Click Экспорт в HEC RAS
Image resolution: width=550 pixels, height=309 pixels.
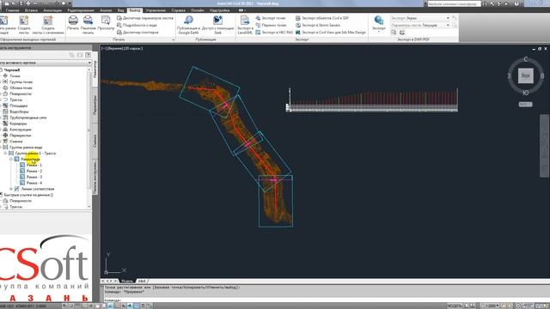point(274,33)
